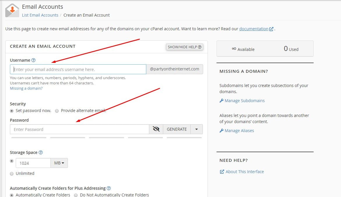
Task: Click the Email Accounts envelope icon
Action: tap(12, 10)
